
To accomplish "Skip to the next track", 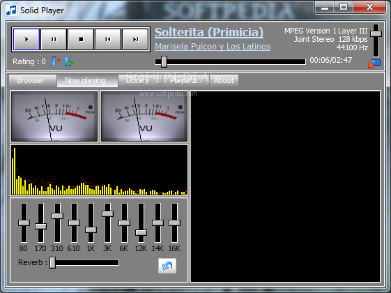I will 135,40.
